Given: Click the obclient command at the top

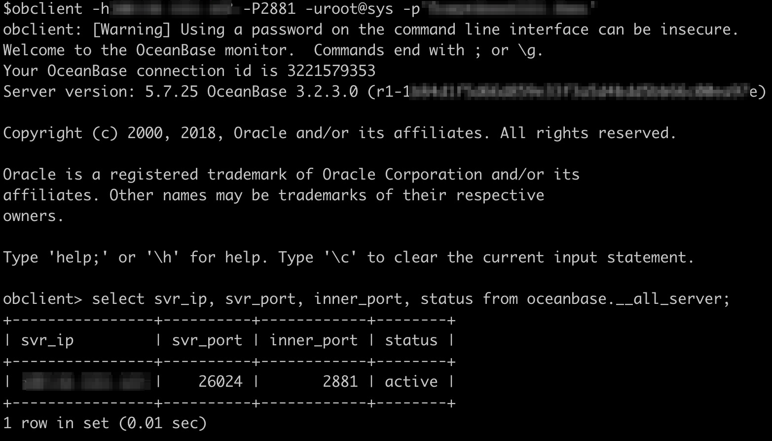Looking at the screenshot, I should (43, 9).
